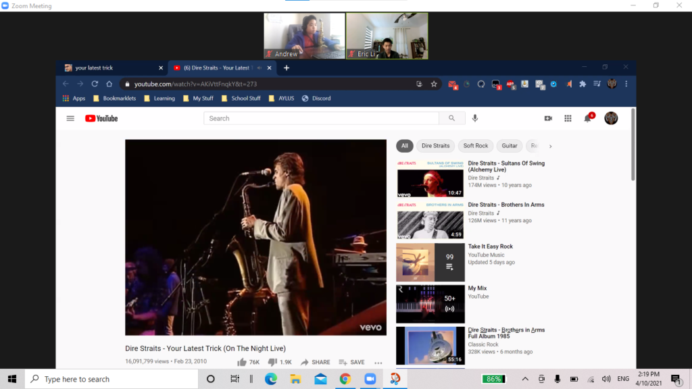Open the Chrome profile avatar

[x=612, y=84]
